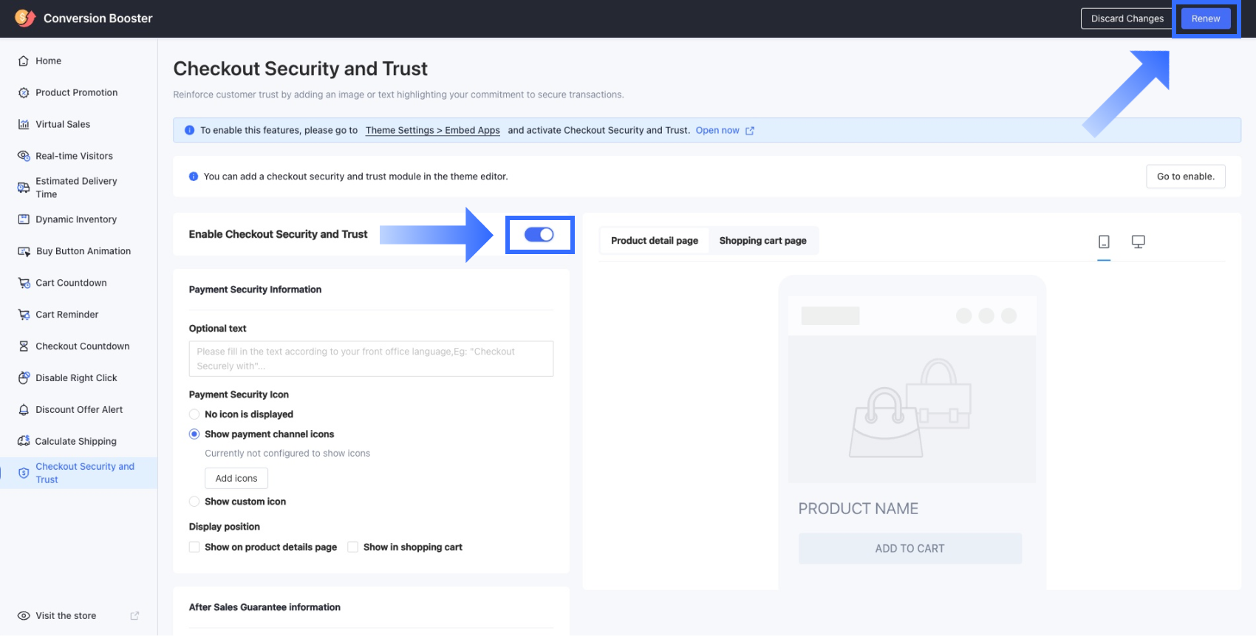
Task: Open Real-time Visitors in sidebar
Action: [x=74, y=156]
